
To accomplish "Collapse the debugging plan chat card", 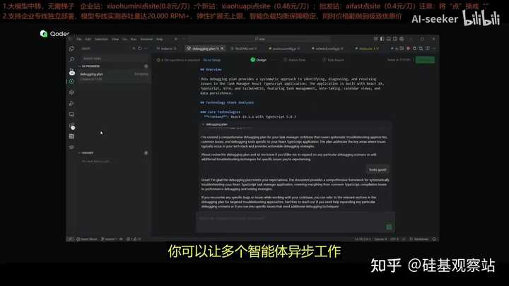I will point(203,124).
